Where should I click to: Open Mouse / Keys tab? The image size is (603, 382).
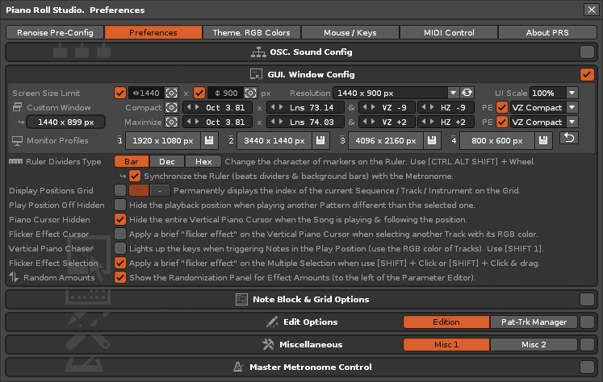(350, 32)
